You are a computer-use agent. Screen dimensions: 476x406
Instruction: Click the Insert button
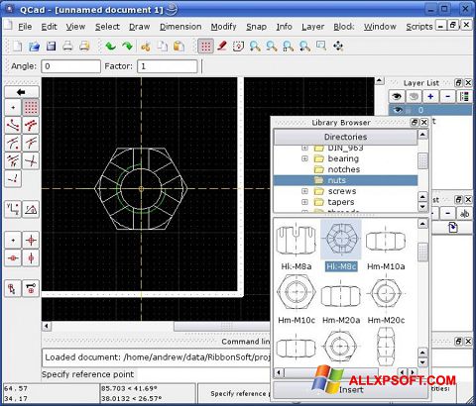click(350, 390)
